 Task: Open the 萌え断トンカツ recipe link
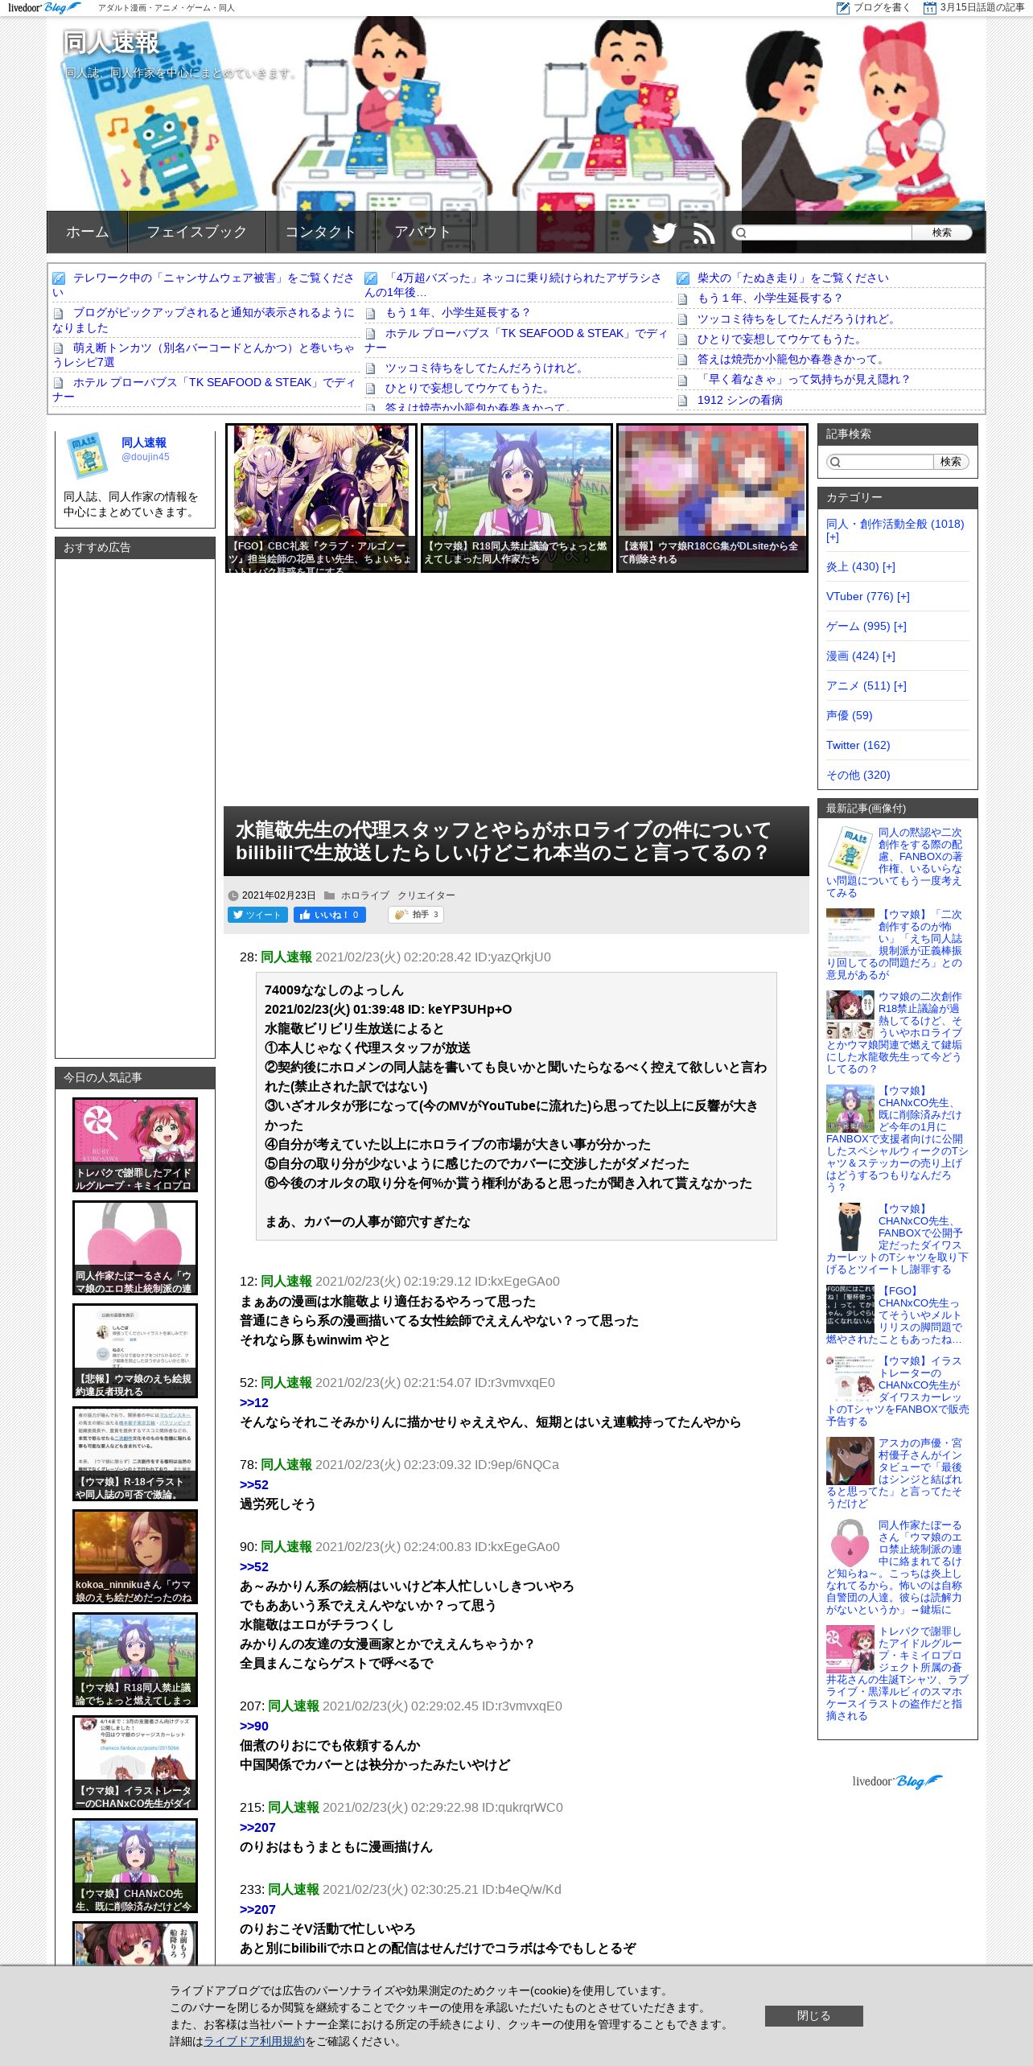click(x=204, y=355)
